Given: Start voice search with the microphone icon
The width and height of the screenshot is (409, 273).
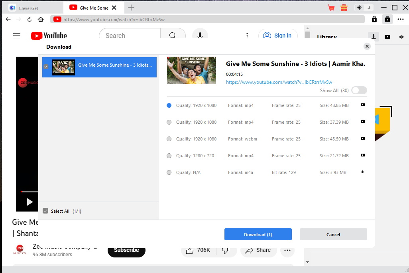Looking at the screenshot, I should [200, 35].
